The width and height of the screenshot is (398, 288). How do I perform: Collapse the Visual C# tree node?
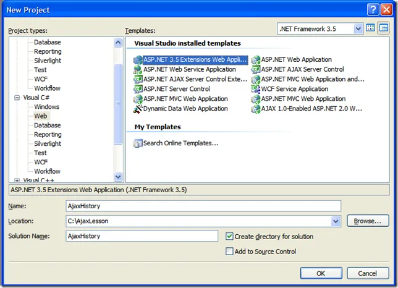pos(17,98)
